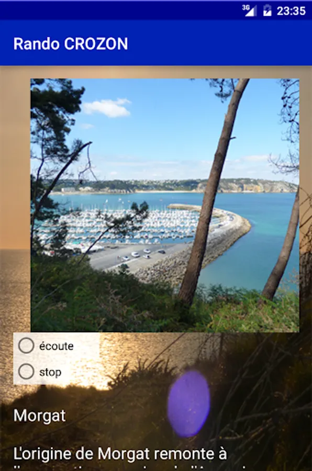312x471 pixels.
Task: Select the écoute radio button
Action: pos(26,345)
